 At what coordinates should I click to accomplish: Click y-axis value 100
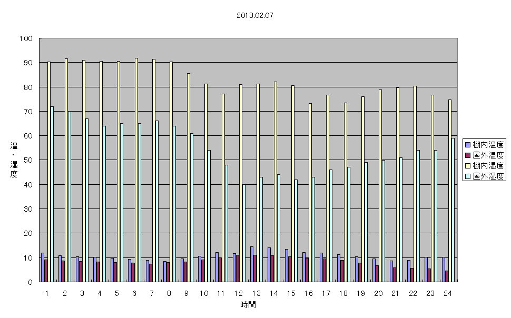pyautogui.click(x=26, y=38)
